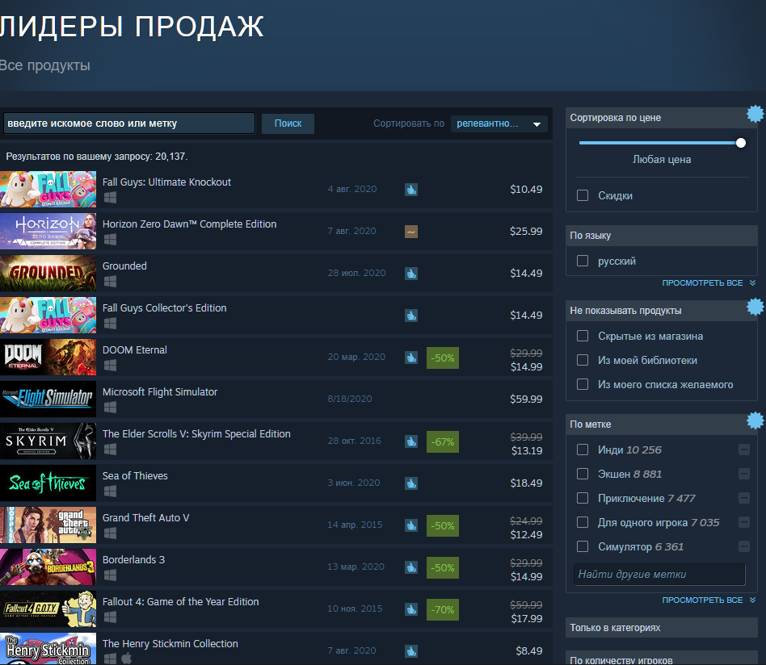Exclude the Для одного игрока tag
The image size is (766, 665).
coord(744,522)
